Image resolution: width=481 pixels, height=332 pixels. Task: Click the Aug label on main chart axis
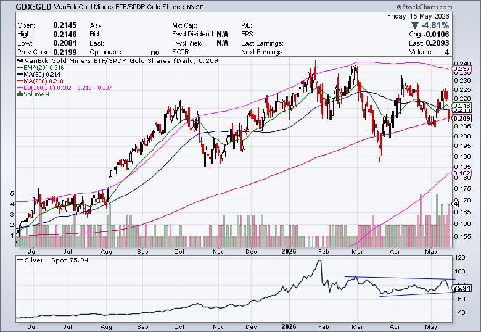point(106,252)
